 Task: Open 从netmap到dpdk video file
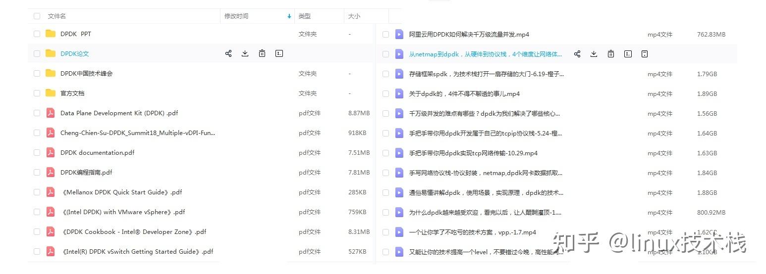pos(486,54)
